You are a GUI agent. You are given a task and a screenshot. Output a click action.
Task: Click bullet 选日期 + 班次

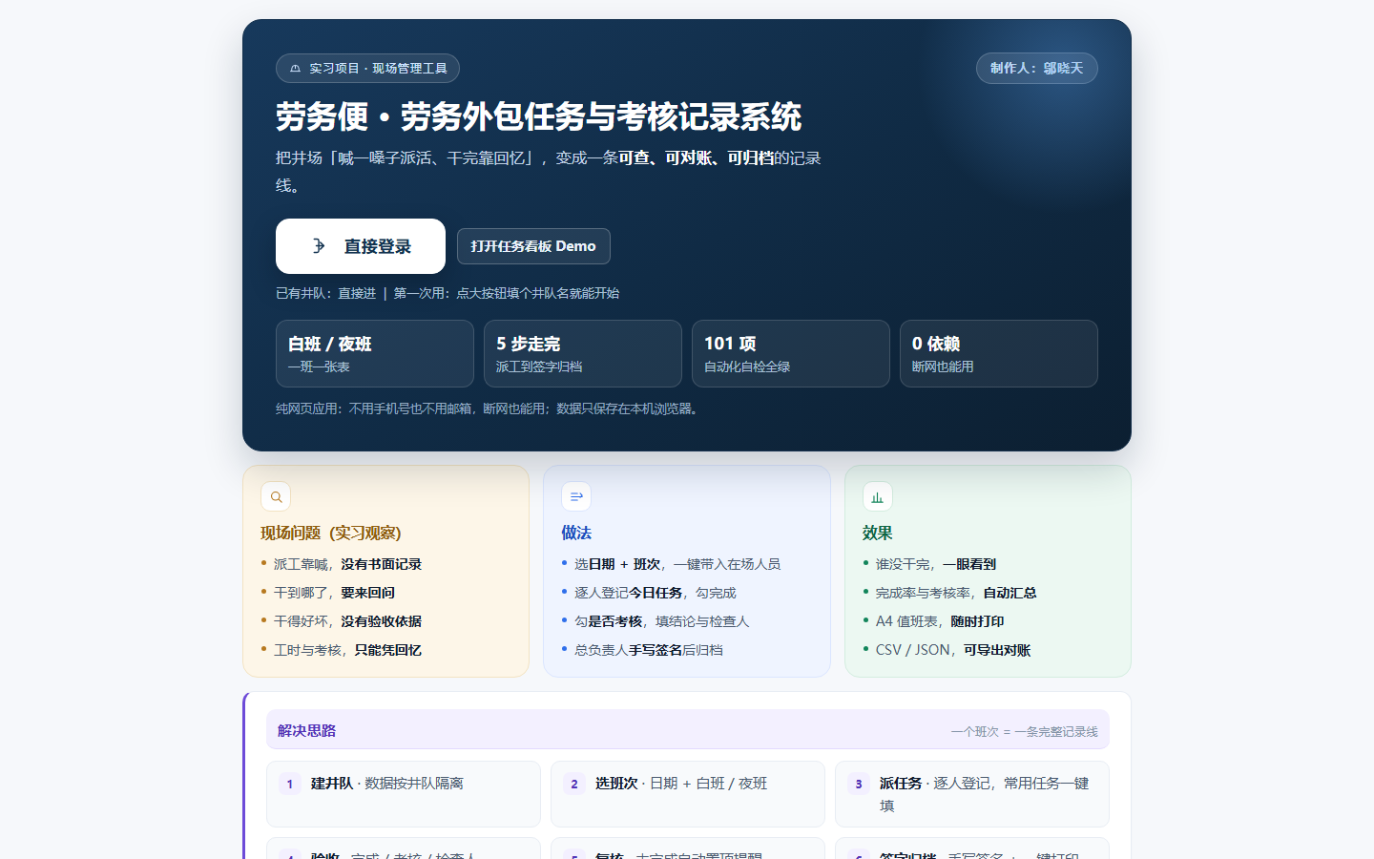[677, 564]
